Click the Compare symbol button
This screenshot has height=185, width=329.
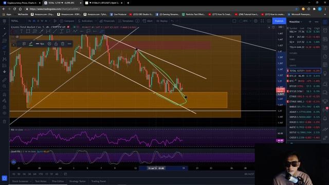[67, 21]
